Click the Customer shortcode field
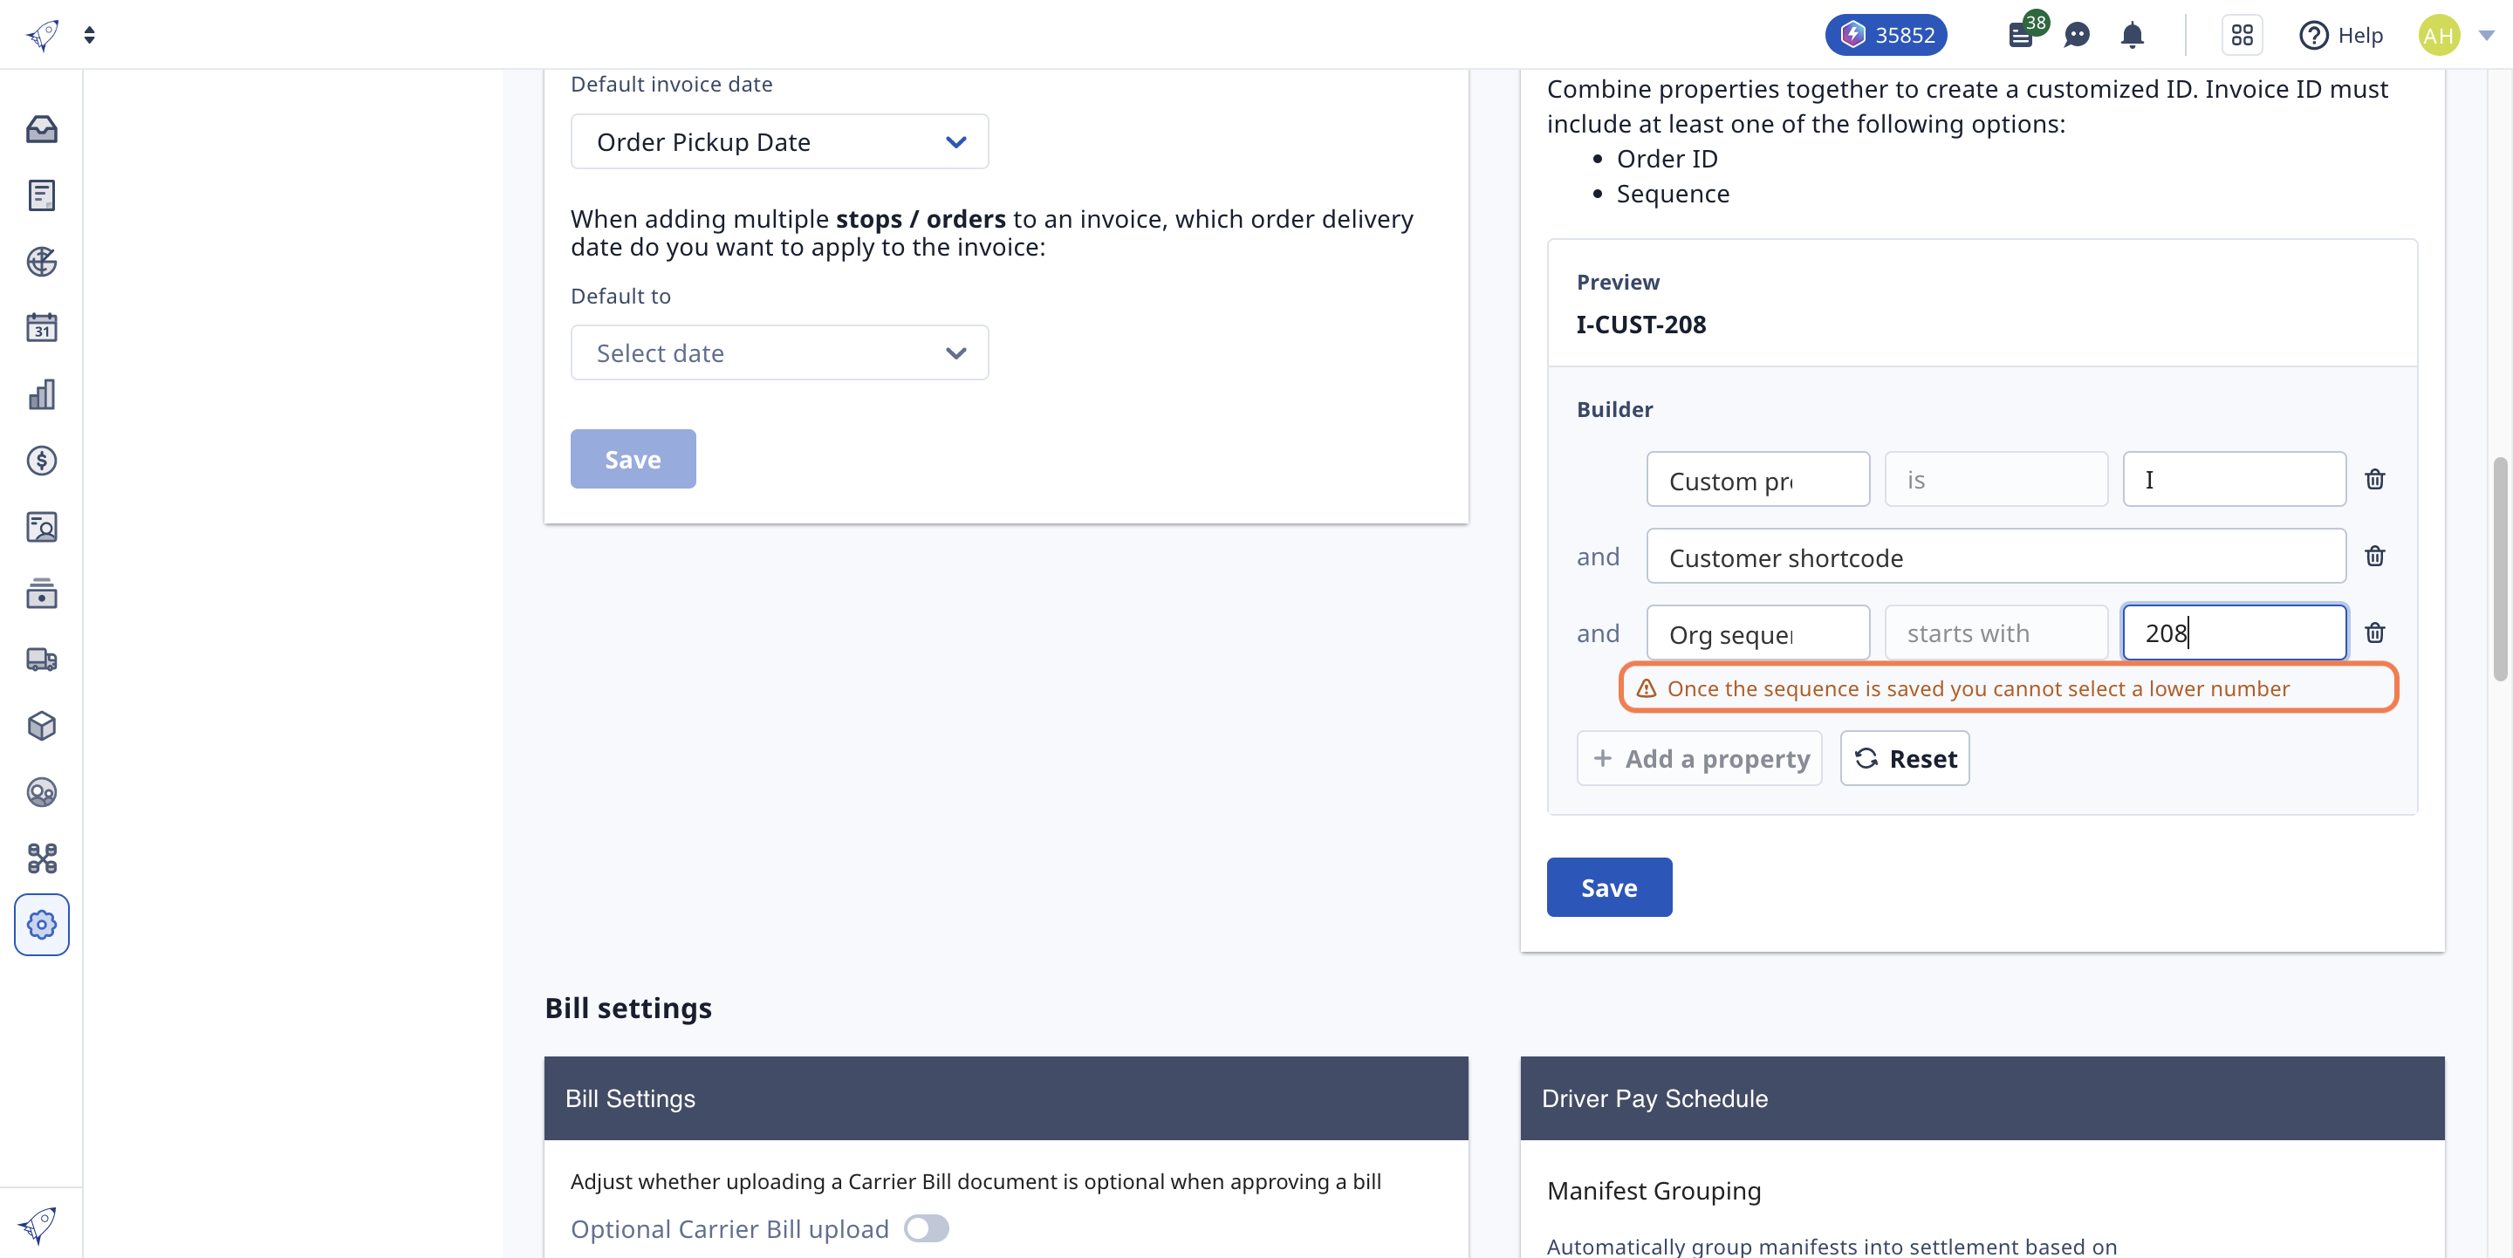This screenshot has height=1258, width=2513. tap(1996, 557)
